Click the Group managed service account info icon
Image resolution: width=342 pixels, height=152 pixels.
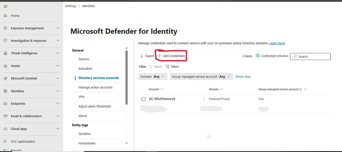coord(300,89)
